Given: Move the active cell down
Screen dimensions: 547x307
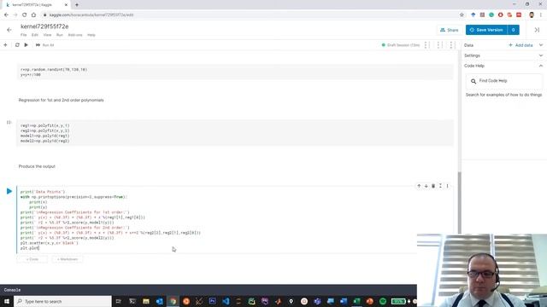Looking at the screenshot, I should [426, 186].
